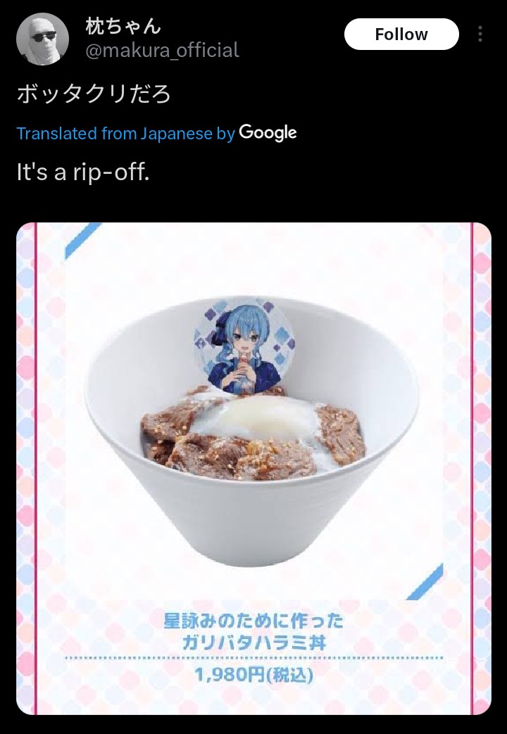Click the caption line 星詠みのために作った
Image resolution: width=507 pixels, height=734 pixels.
(254, 621)
